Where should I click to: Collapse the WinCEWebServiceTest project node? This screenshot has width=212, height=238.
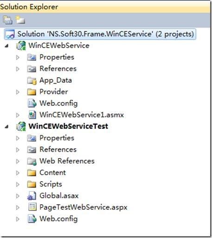click(6, 127)
